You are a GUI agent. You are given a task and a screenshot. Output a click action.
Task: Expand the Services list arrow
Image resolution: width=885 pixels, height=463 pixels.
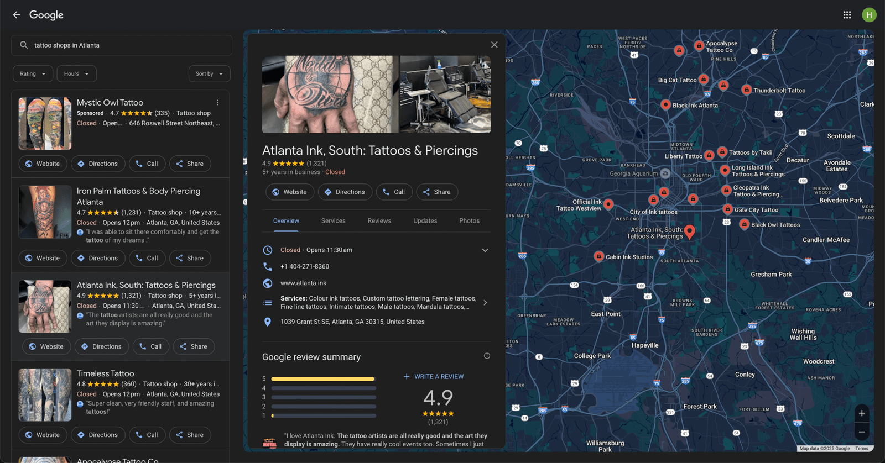click(485, 303)
